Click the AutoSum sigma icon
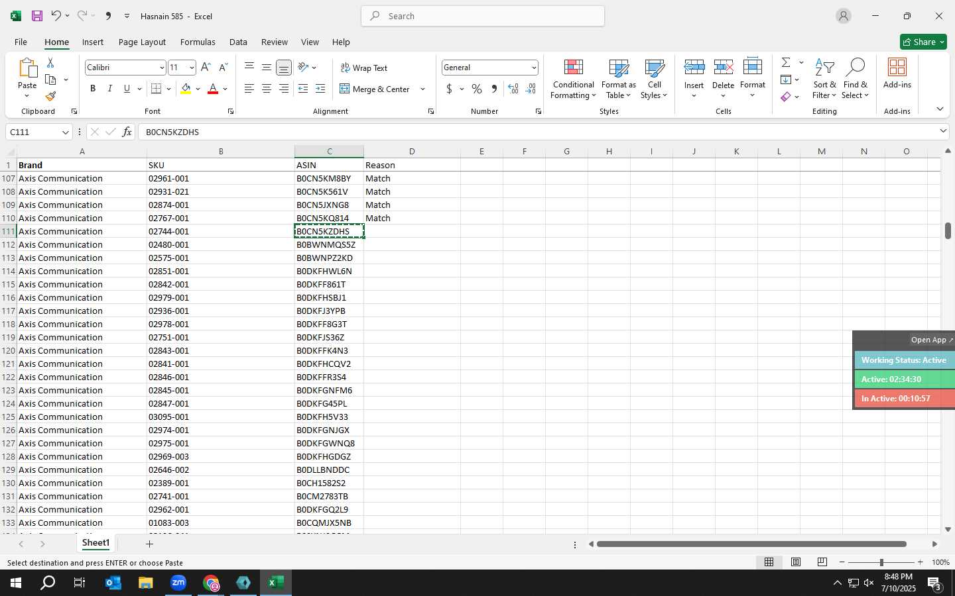The image size is (955, 596). [x=786, y=62]
